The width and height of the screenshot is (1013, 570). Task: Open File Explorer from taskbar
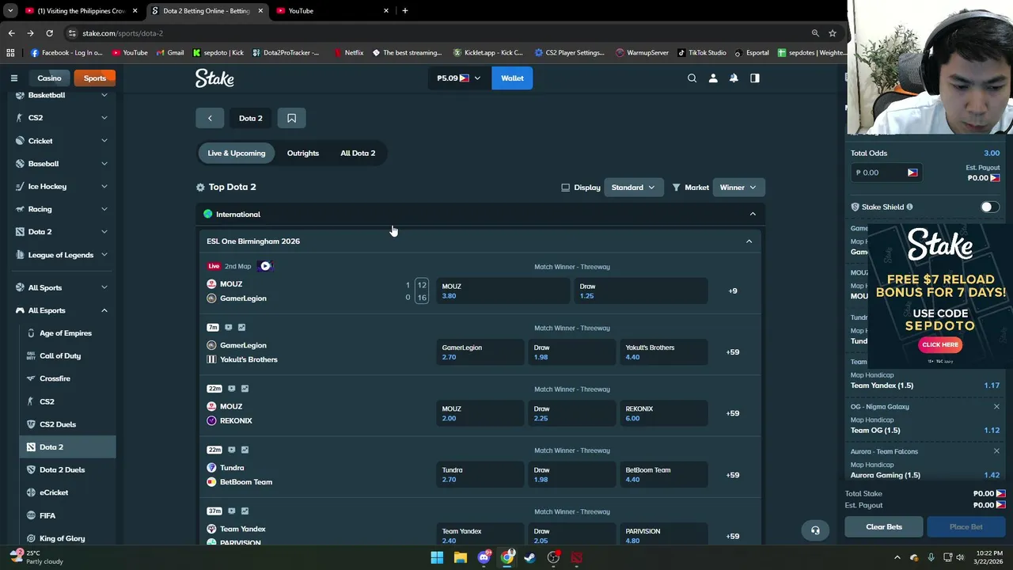(461, 557)
